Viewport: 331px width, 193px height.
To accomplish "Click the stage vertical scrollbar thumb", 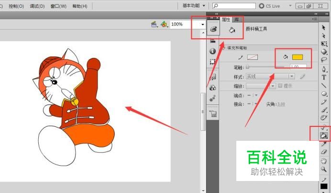I will [203, 112].
